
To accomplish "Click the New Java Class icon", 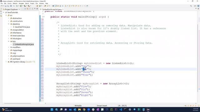I will [x=40, y=6].
